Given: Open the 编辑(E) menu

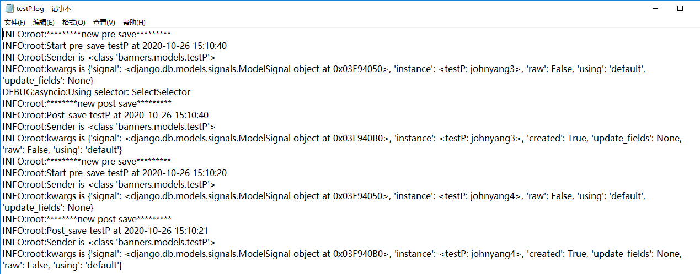Looking at the screenshot, I should (x=44, y=23).
